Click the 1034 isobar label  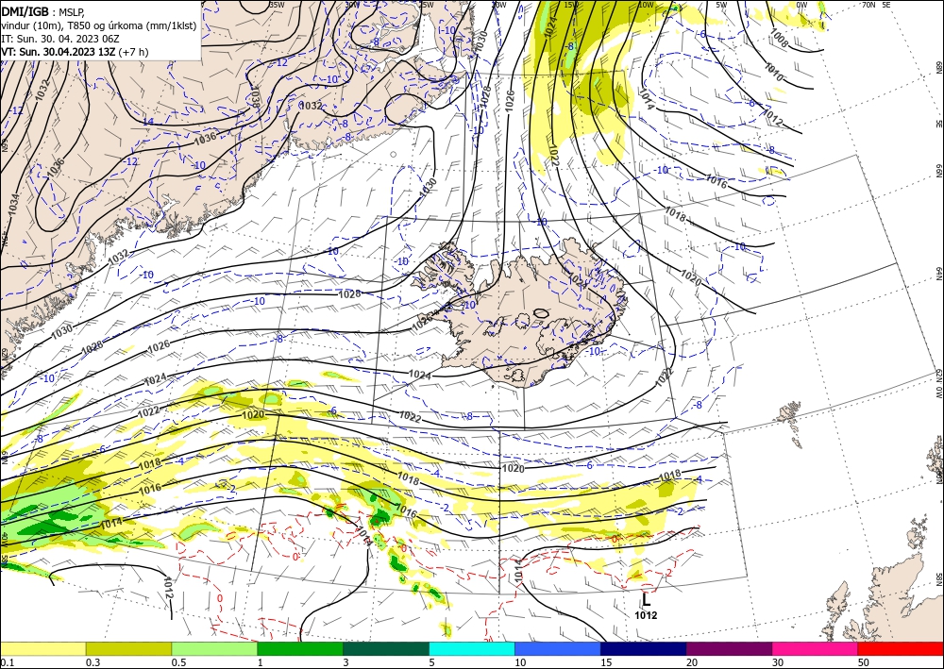pos(14,205)
